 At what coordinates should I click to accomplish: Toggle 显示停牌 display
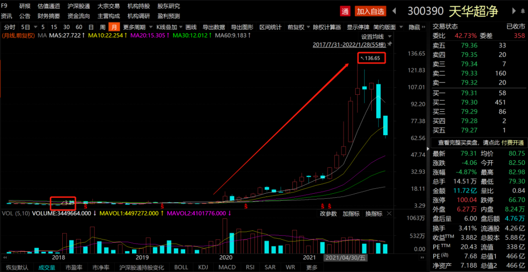[358, 27]
